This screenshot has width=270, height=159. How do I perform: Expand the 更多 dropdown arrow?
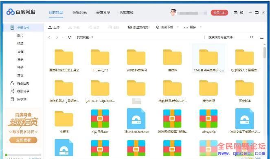tap(201, 27)
